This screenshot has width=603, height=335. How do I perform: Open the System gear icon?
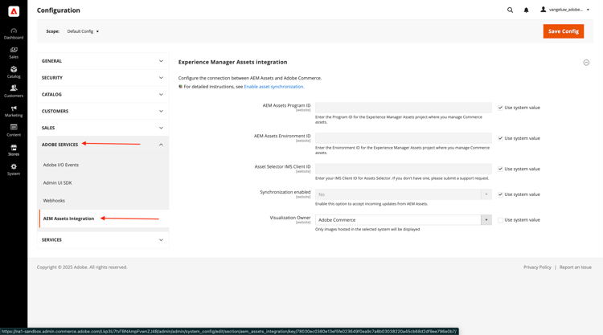point(14,170)
